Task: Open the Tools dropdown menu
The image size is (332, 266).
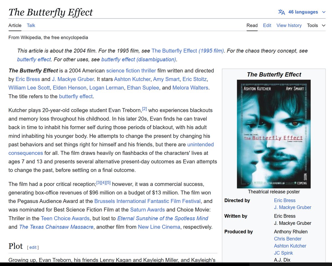Action: click(316, 25)
